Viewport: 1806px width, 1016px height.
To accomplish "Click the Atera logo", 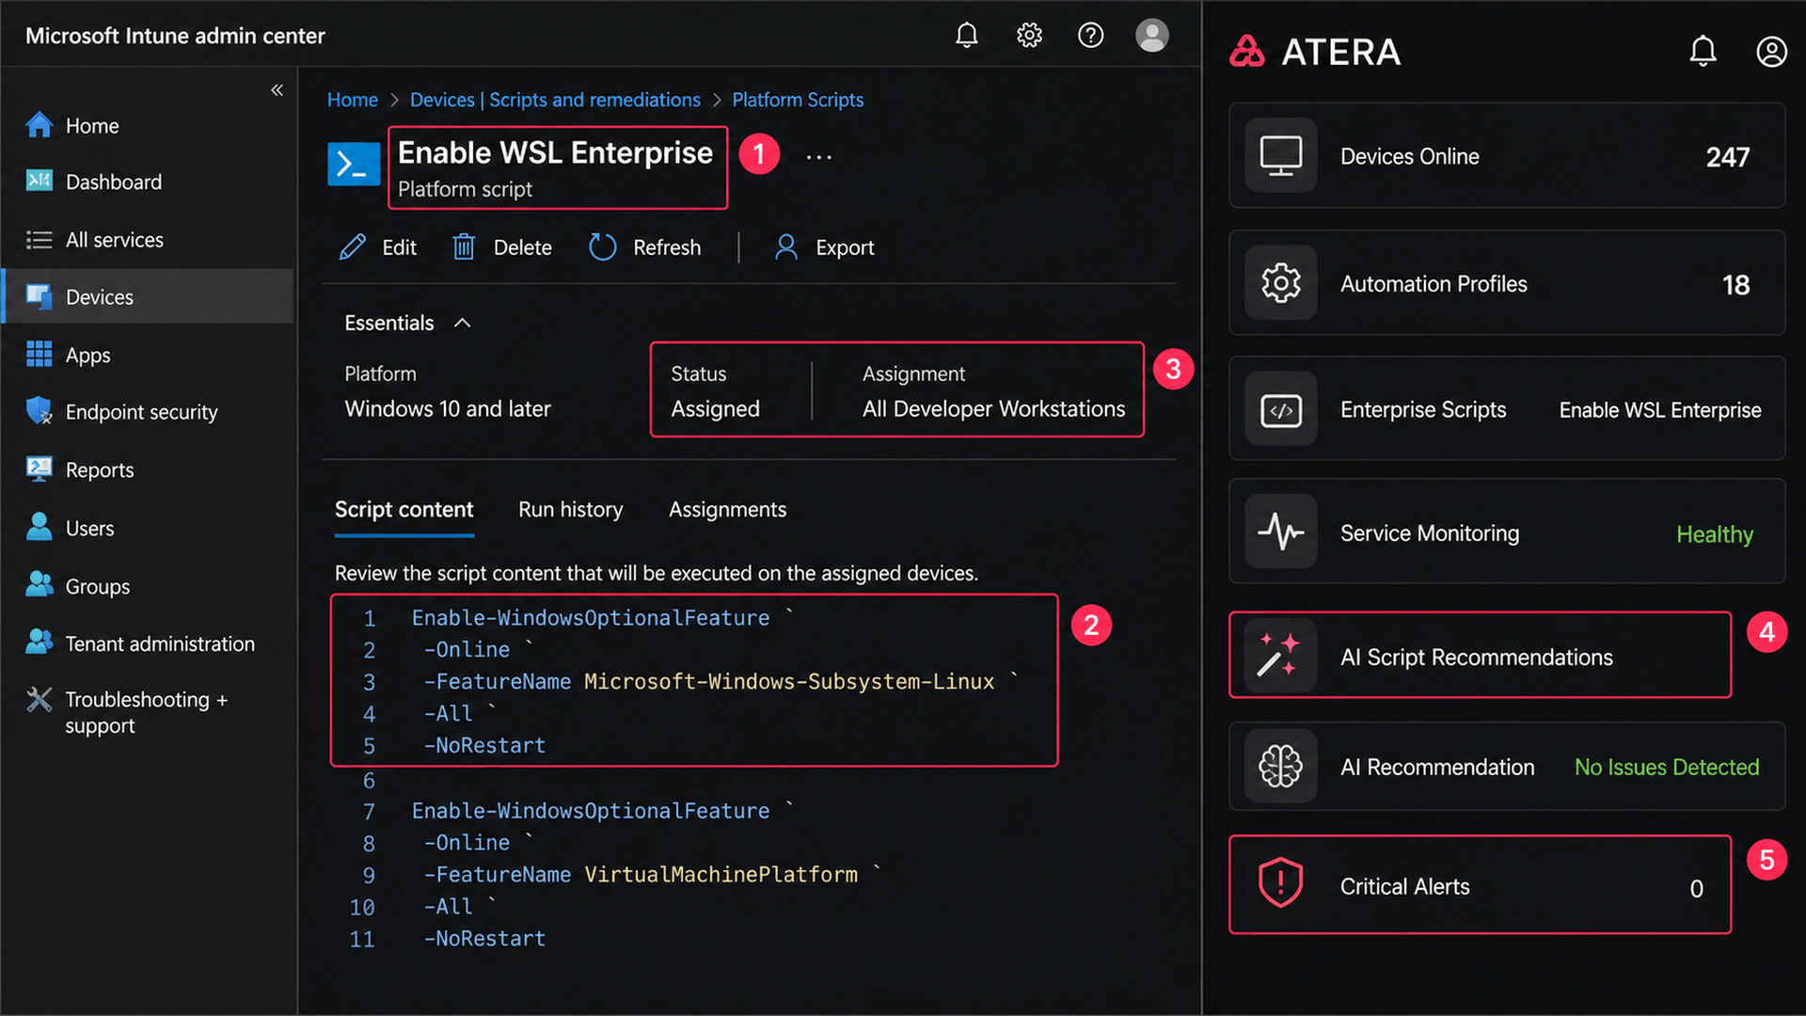I will [x=1314, y=52].
